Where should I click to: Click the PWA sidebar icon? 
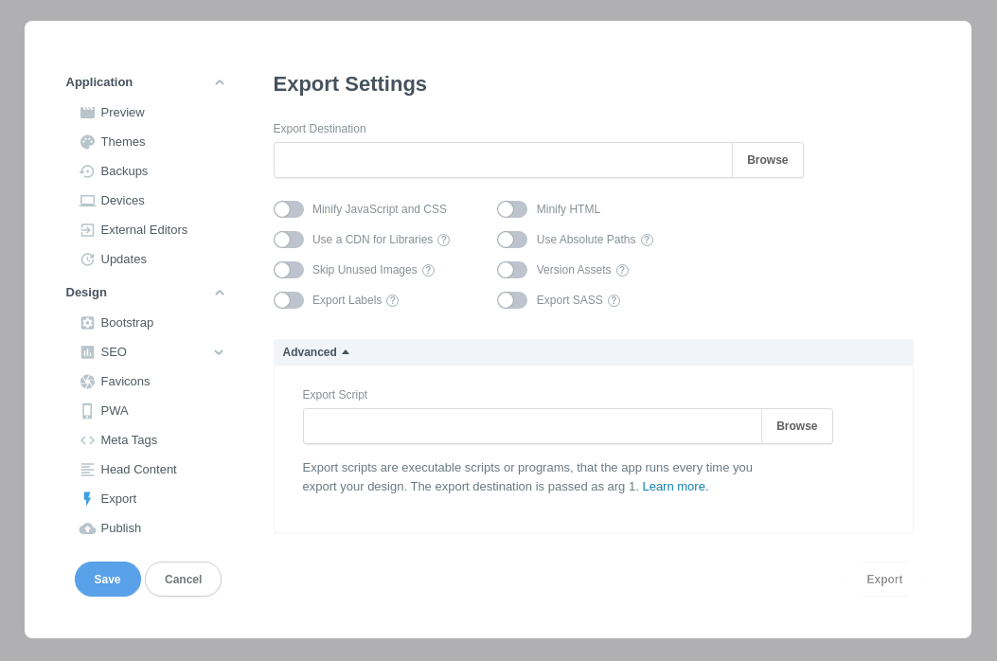coord(87,410)
